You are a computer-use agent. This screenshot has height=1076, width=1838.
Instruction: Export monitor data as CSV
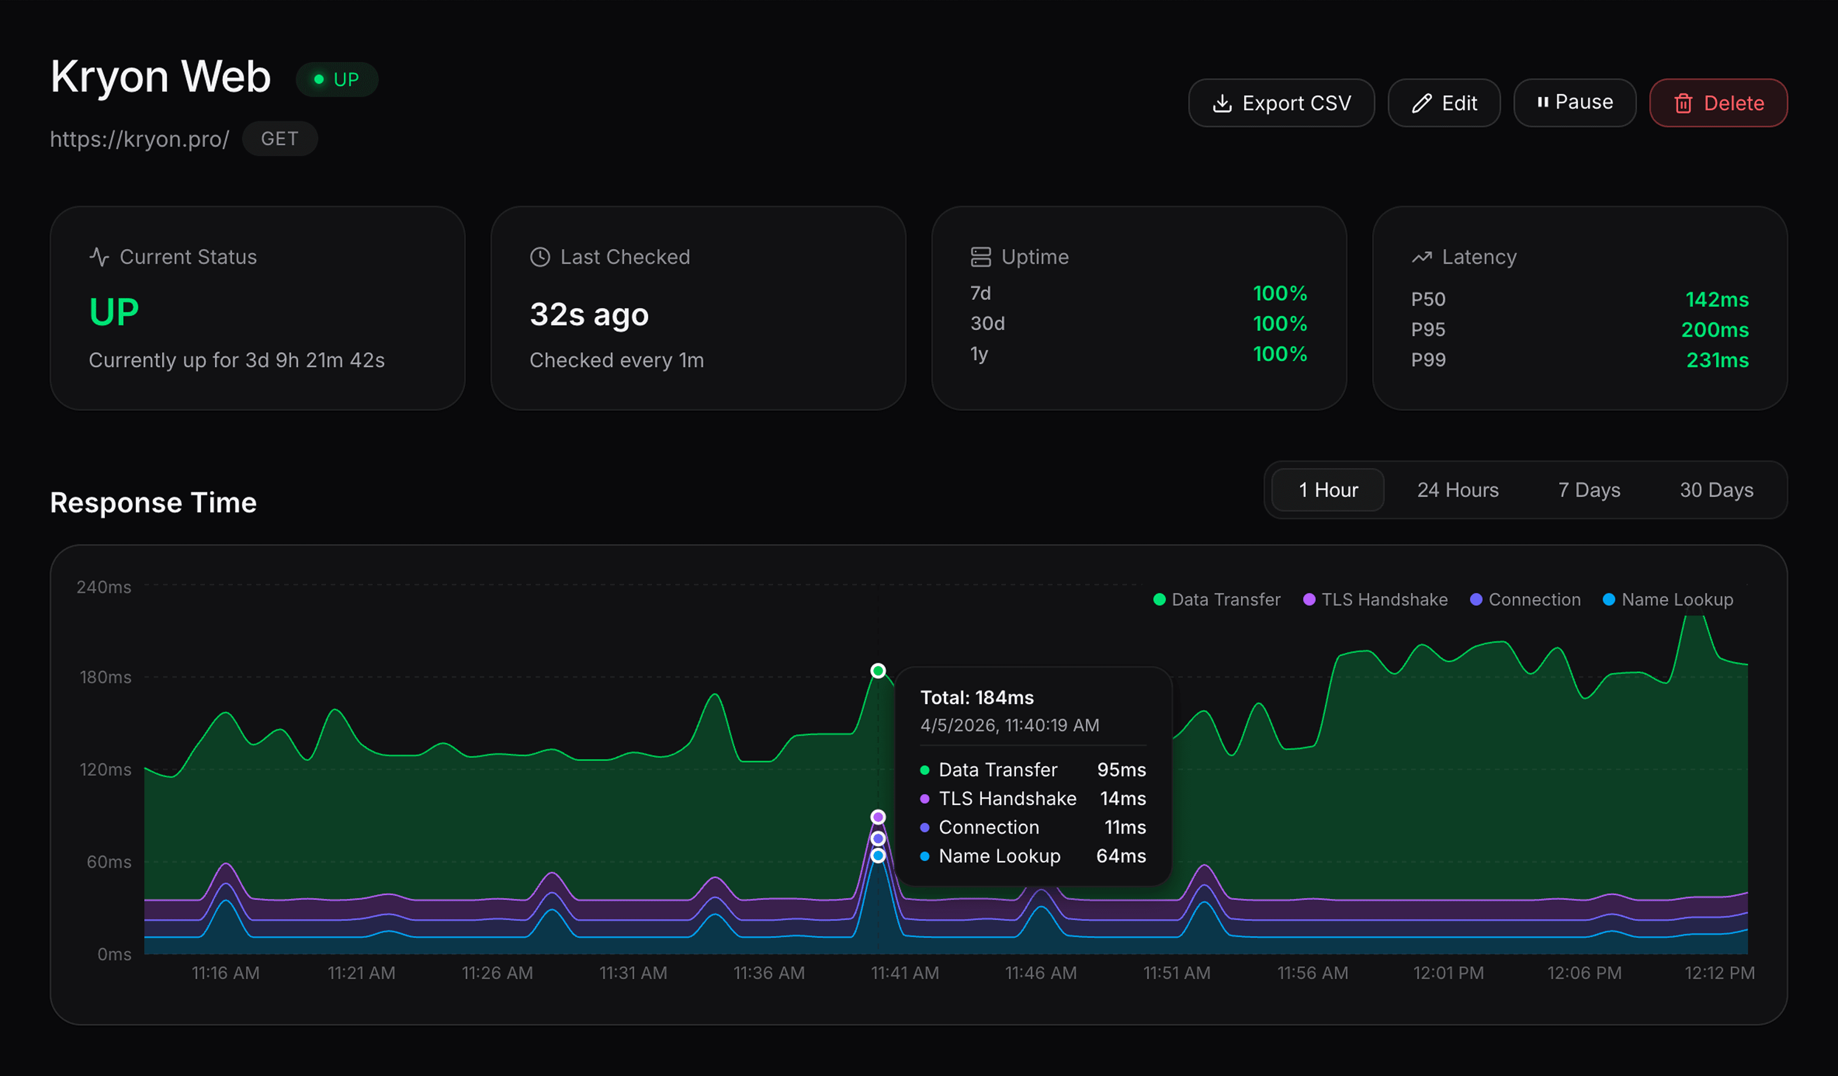click(x=1282, y=103)
